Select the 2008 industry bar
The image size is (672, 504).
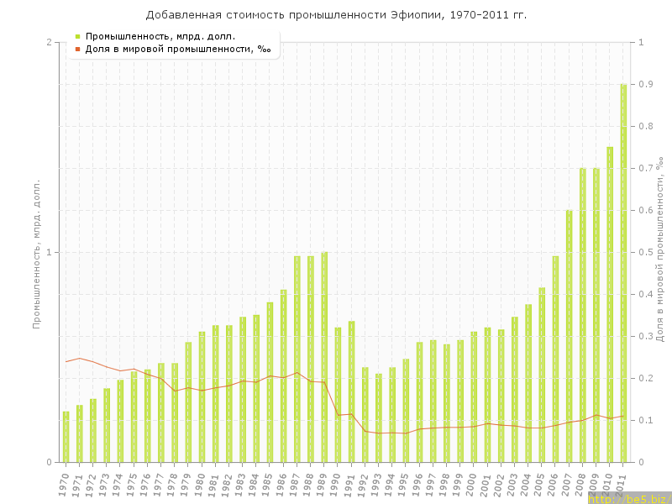[x=582, y=315]
